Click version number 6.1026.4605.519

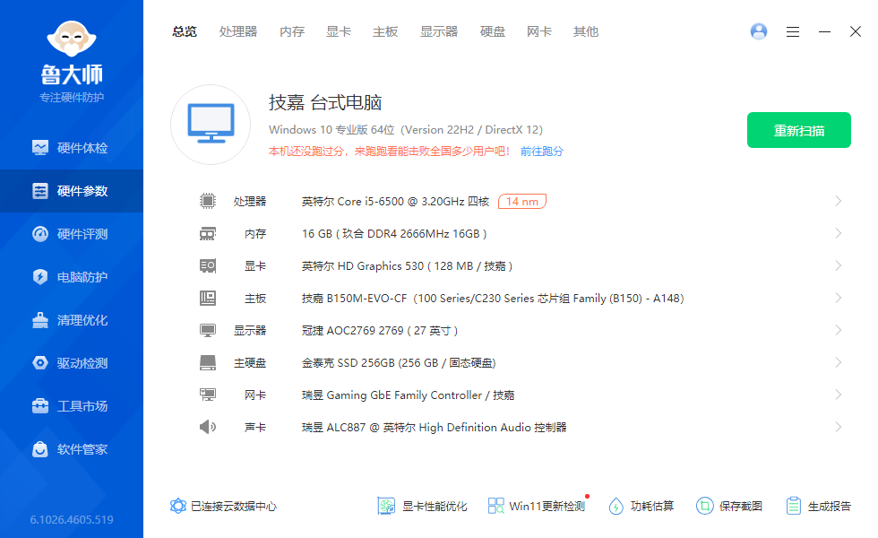[72, 519]
